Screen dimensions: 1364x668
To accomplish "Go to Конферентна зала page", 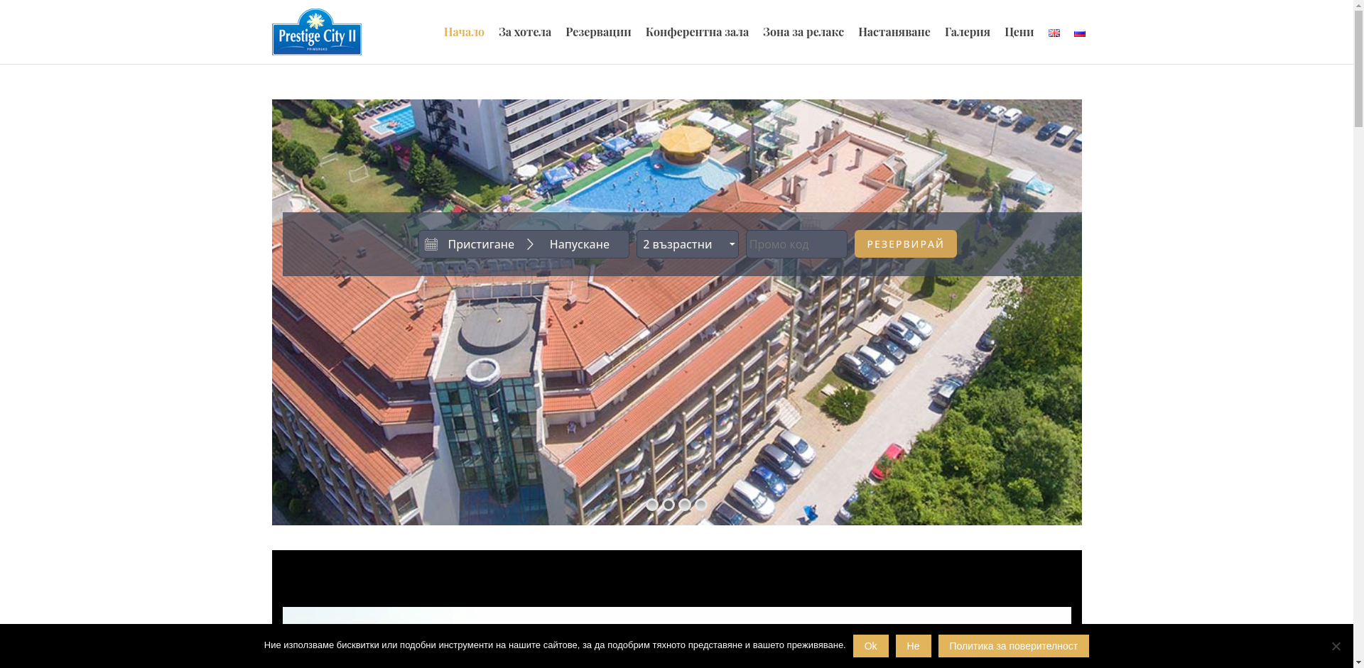I will 697,32.
